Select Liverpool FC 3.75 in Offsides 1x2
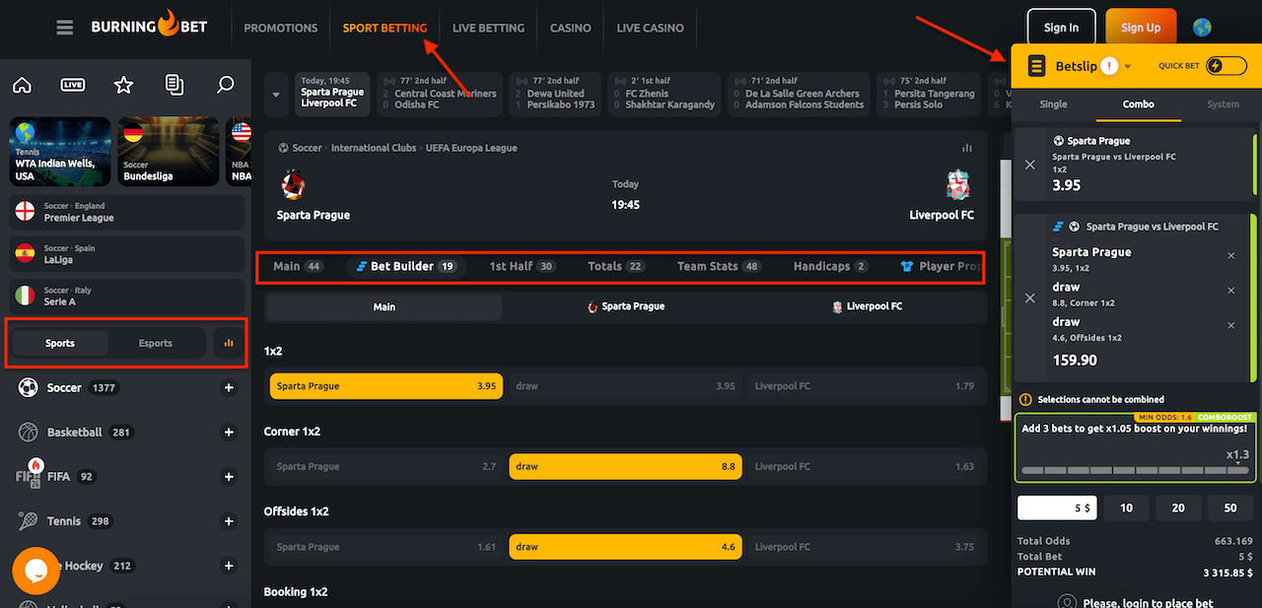Screen dimensions: 1262x608 coord(865,547)
